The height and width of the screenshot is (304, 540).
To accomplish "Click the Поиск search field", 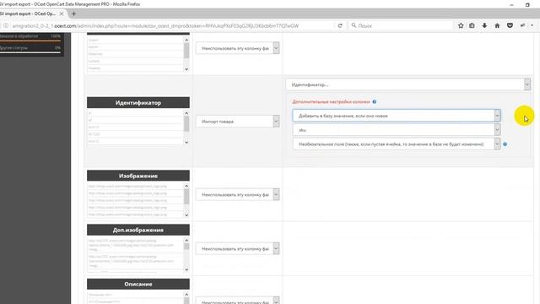I will coord(402,26).
